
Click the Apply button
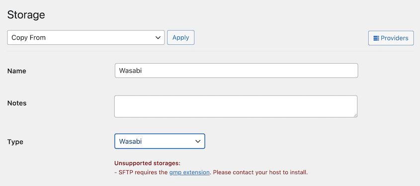pos(181,37)
